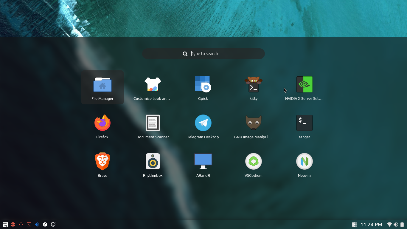Click the red globe taskbar icon
This screenshot has width=407, height=229.
click(13, 225)
